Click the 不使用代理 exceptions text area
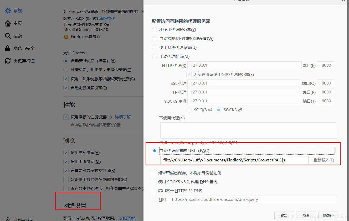 point(249,130)
